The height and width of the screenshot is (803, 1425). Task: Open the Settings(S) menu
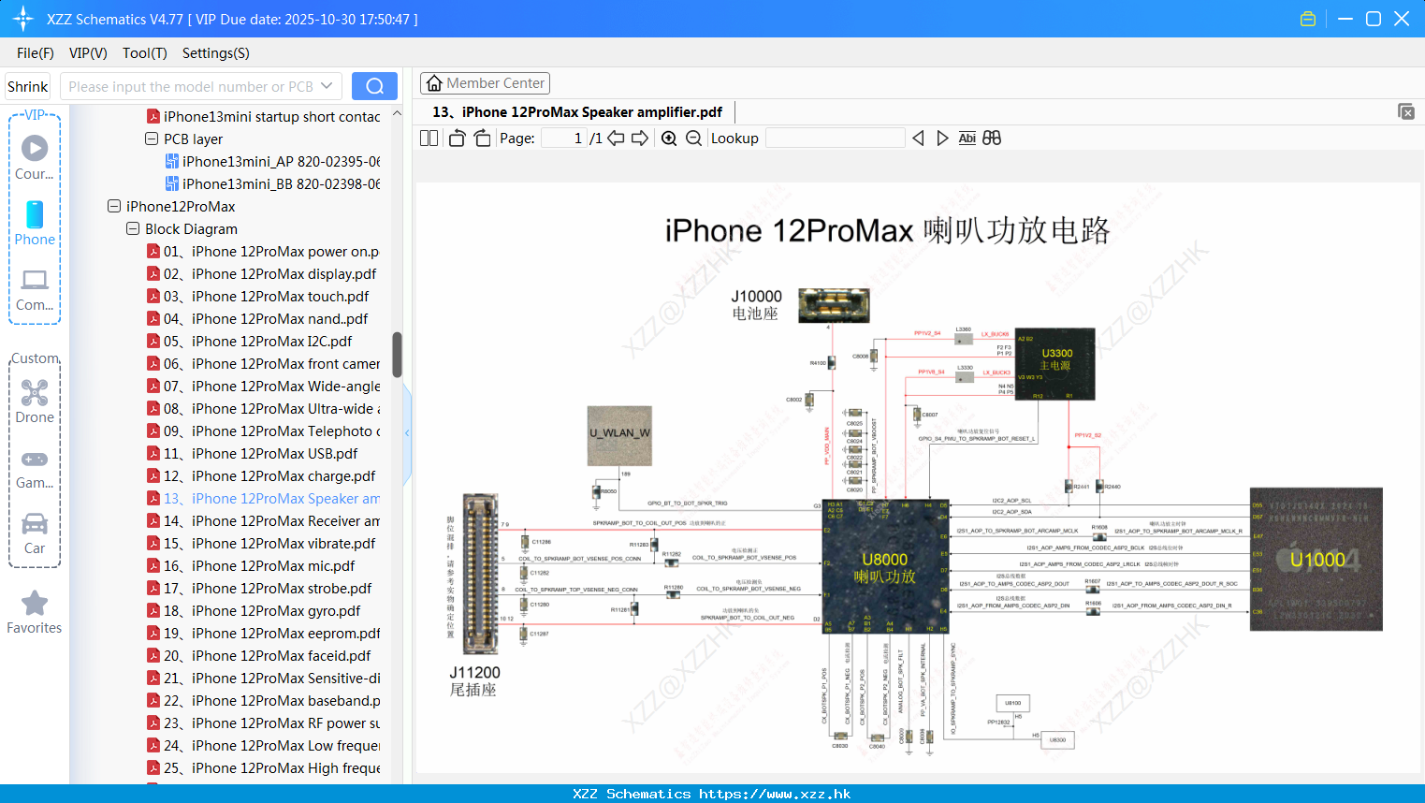(216, 52)
